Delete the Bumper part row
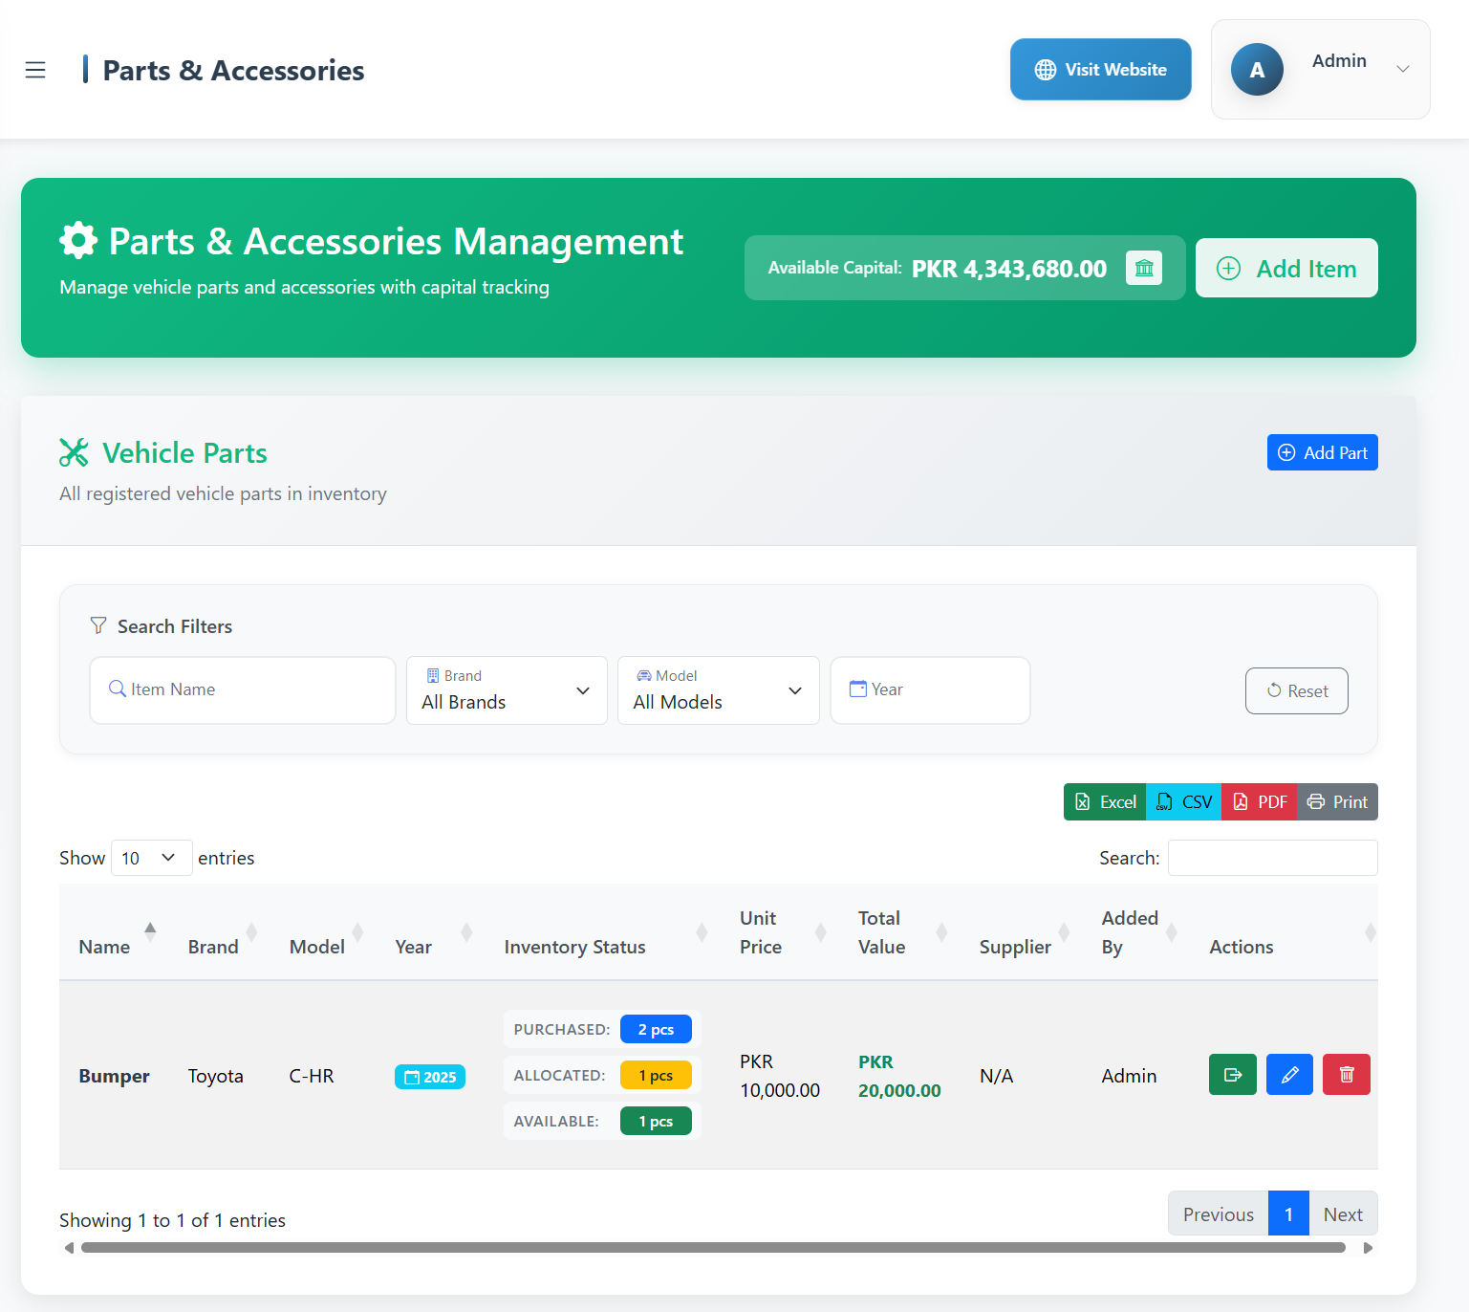This screenshot has width=1469, height=1312. pyautogui.click(x=1346, y=1075)
